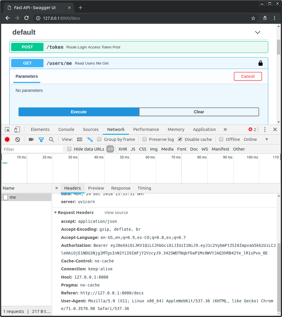Collapse the Request Headers disclosure triangle
The width and height of the screenshot is (282, 317).
[56, 213]
